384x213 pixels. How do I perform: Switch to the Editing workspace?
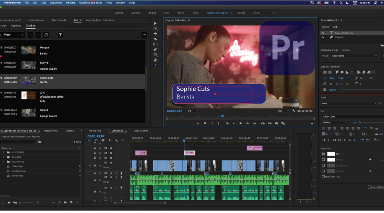tap(152, 13)
